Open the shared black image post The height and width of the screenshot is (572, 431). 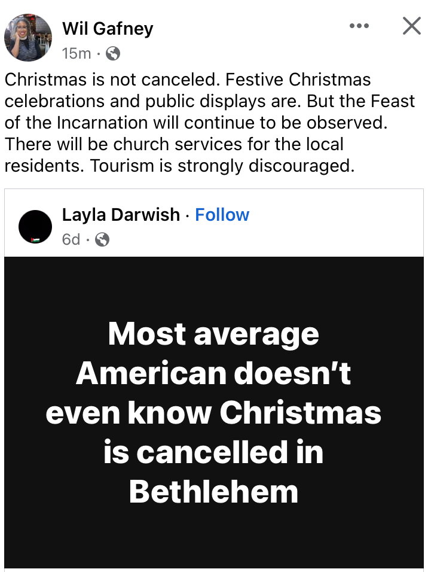tap(214, 412)
